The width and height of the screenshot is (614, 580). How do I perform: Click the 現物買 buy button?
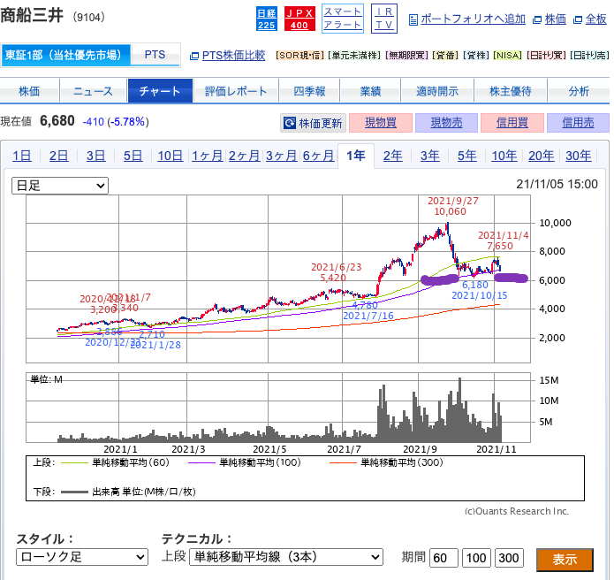(x=380, y=123)
